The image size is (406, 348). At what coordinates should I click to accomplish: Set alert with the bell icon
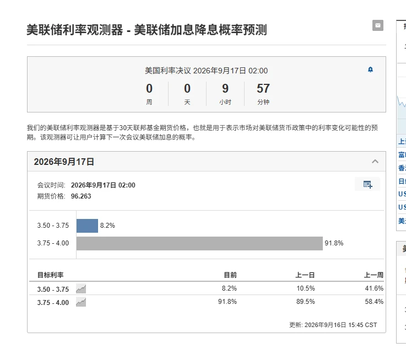(370, 69)
